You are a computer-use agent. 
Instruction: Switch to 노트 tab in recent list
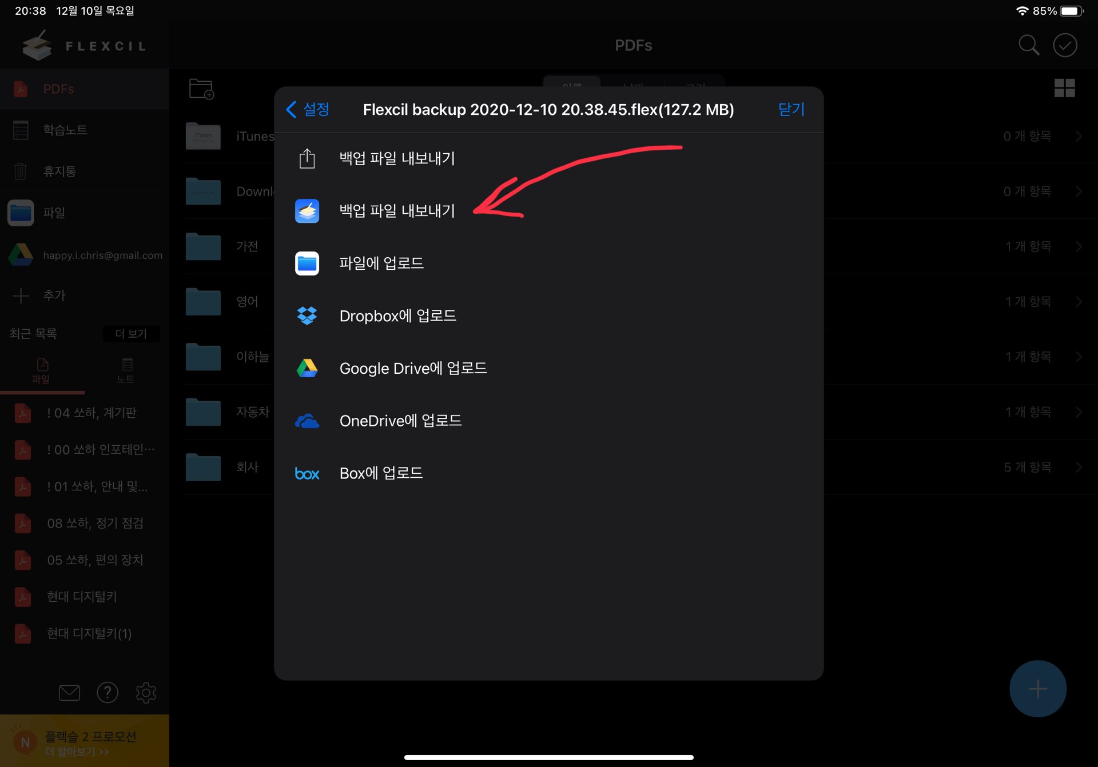click(126, 370)
